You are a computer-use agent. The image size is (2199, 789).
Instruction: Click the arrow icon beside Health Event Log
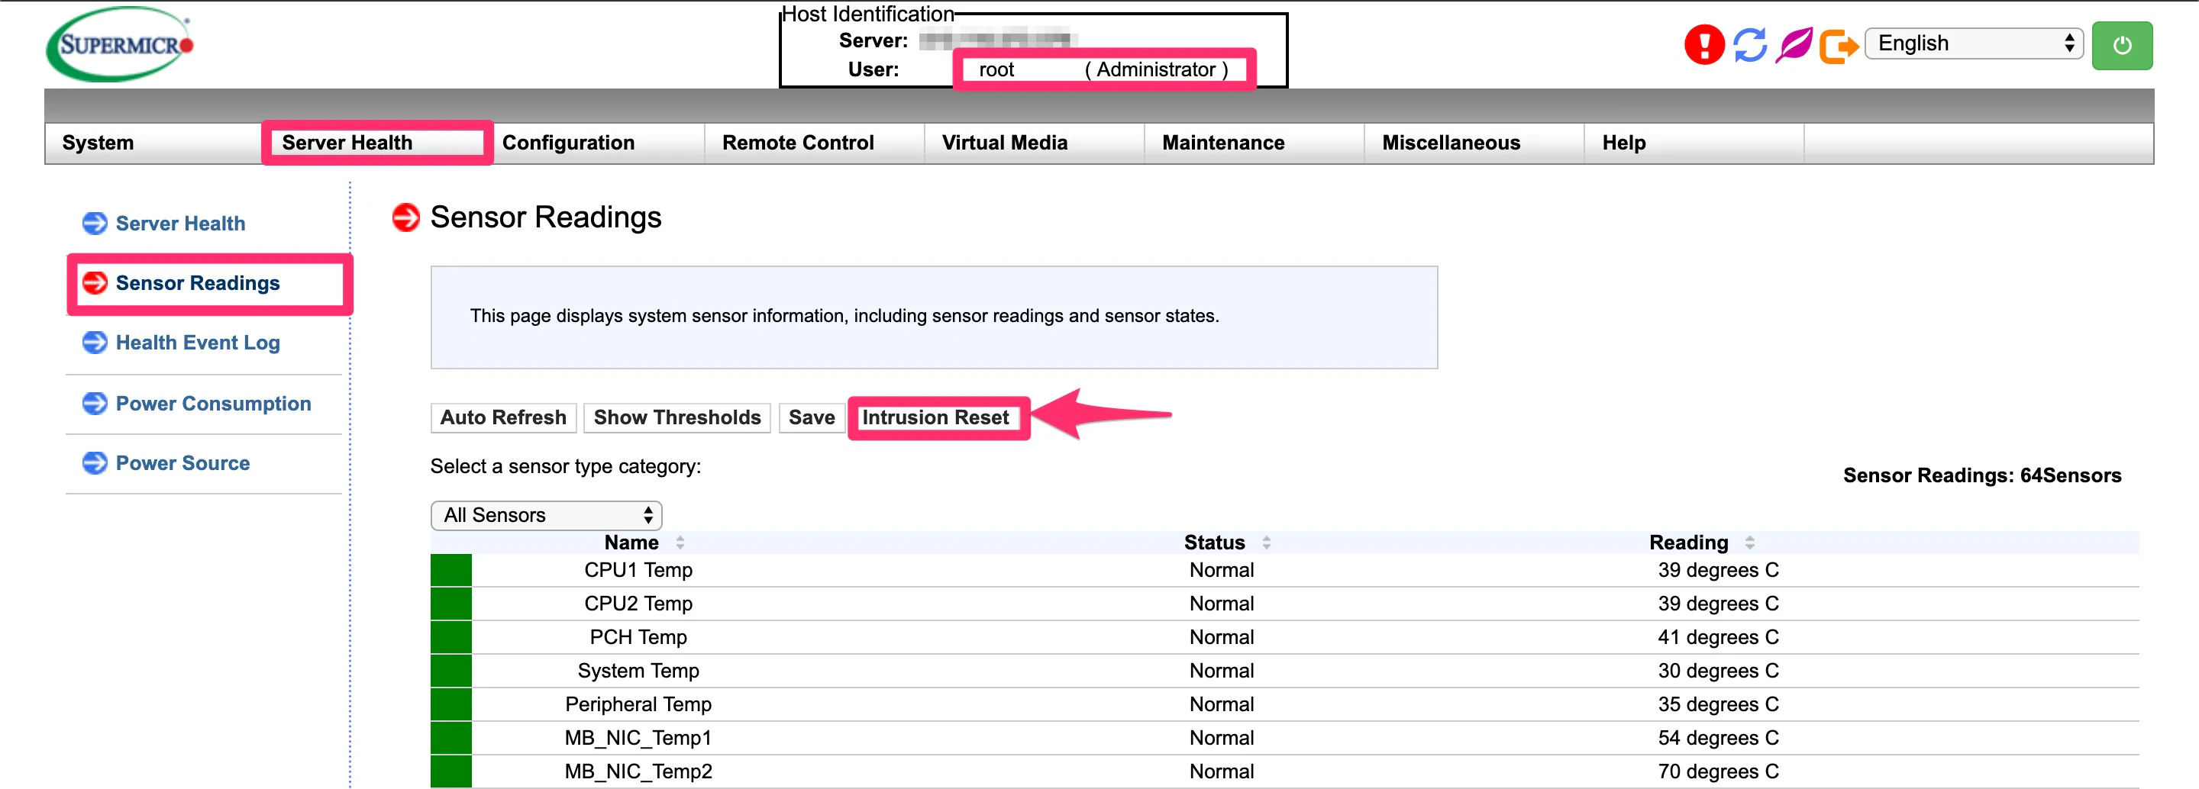(x=95, y=342)
